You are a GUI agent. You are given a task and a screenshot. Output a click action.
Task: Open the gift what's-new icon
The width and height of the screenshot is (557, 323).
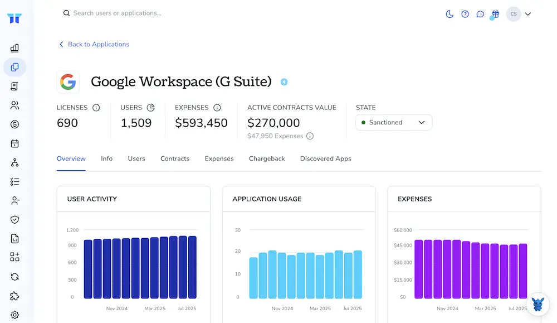pos(495,15)
